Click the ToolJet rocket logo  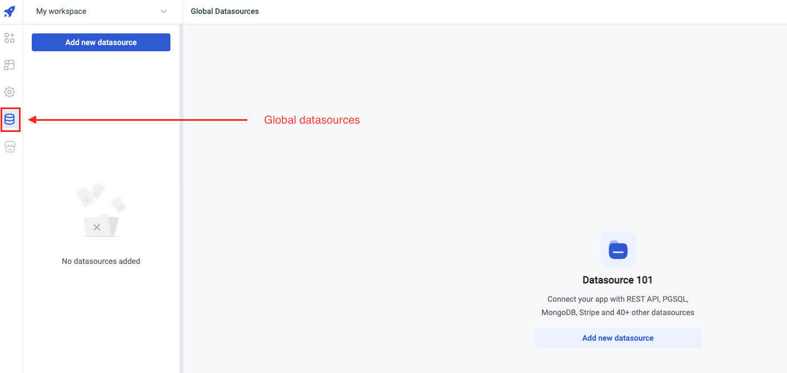click(9, 12)
